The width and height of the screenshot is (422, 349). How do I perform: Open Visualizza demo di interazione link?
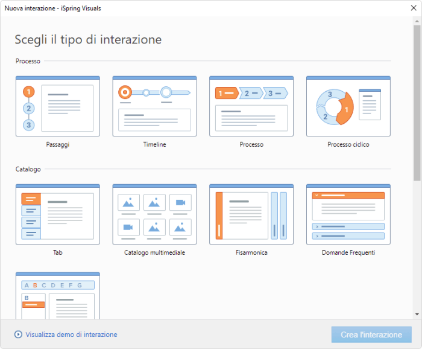coord(71,335)
